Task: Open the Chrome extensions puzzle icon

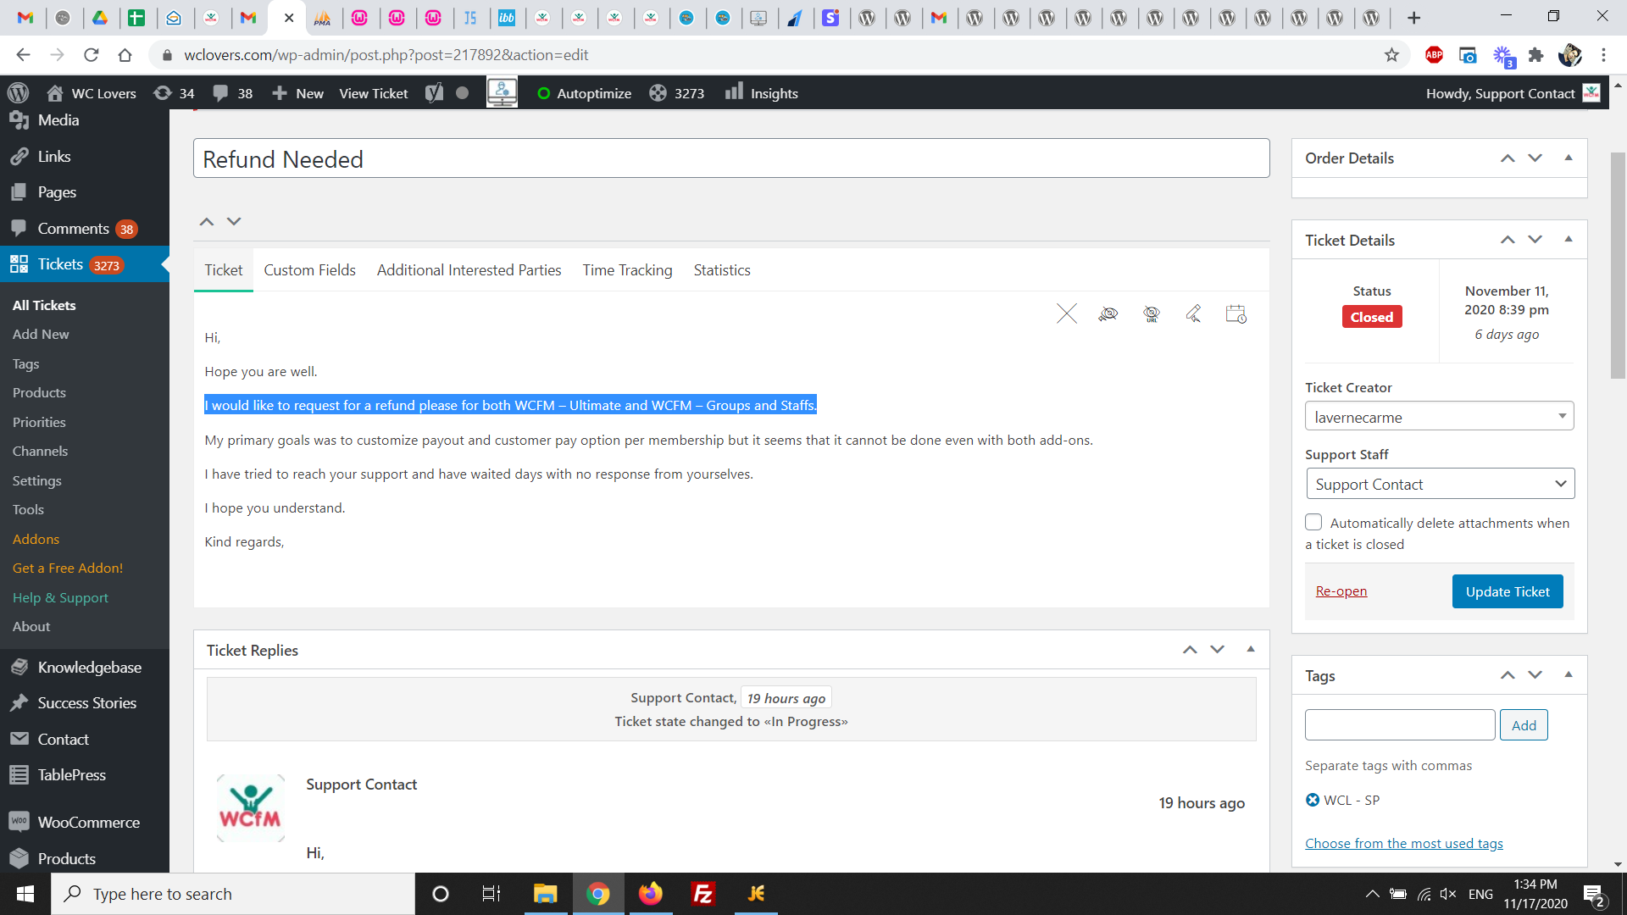Action: (1535, 55)
